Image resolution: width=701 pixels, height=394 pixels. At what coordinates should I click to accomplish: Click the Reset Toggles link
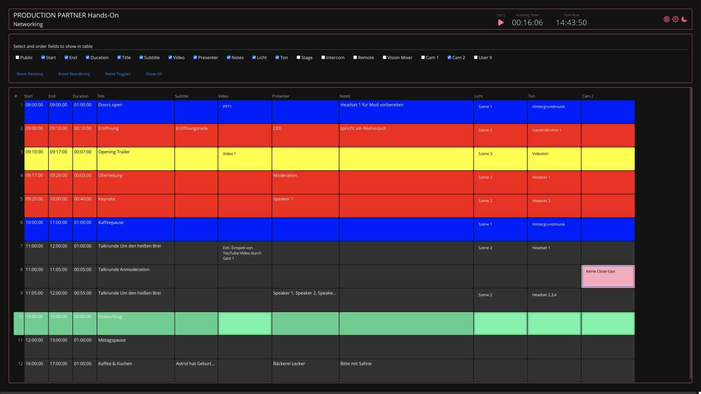(x=118, y=74)
